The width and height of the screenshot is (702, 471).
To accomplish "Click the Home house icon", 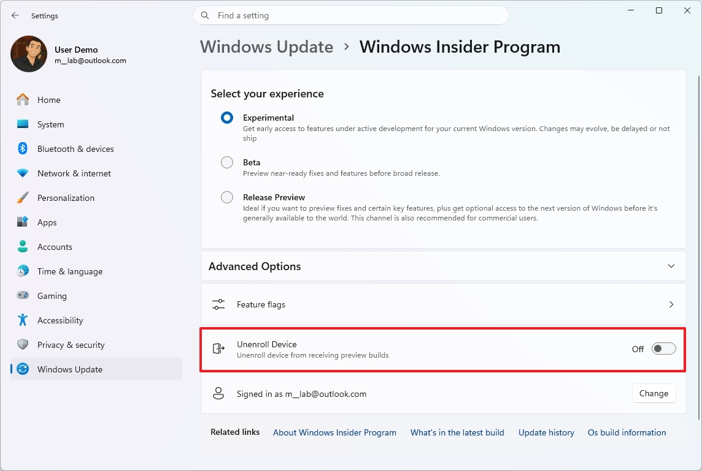I will click(23, 100).
